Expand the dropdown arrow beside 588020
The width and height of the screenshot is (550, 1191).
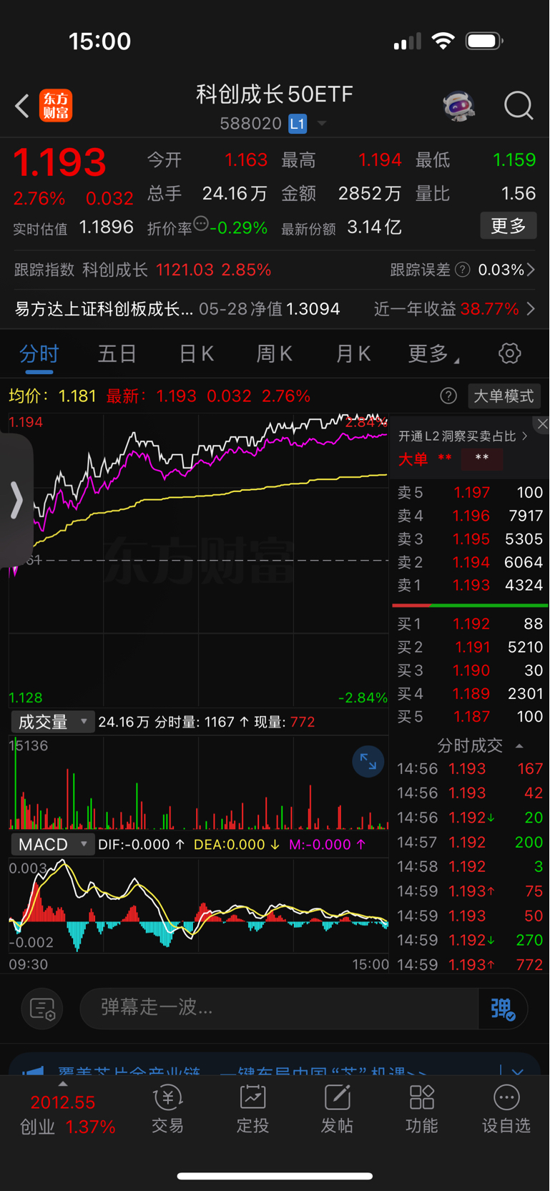[x=322, y=124]
